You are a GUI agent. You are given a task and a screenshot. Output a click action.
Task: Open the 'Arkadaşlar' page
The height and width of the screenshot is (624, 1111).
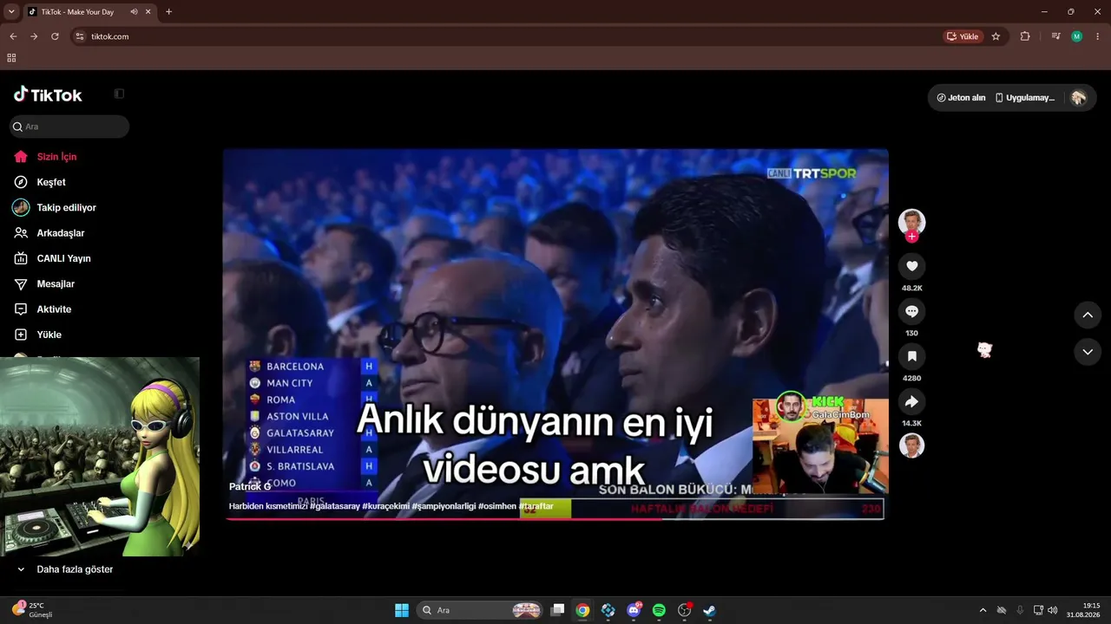click(60, 233)
